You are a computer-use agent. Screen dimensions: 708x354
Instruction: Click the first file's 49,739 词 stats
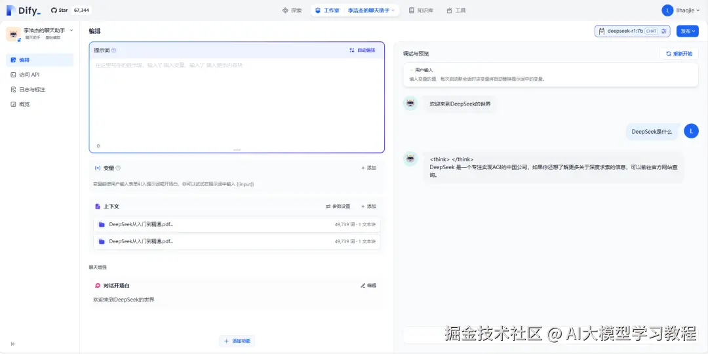click(x=355, y=224)
